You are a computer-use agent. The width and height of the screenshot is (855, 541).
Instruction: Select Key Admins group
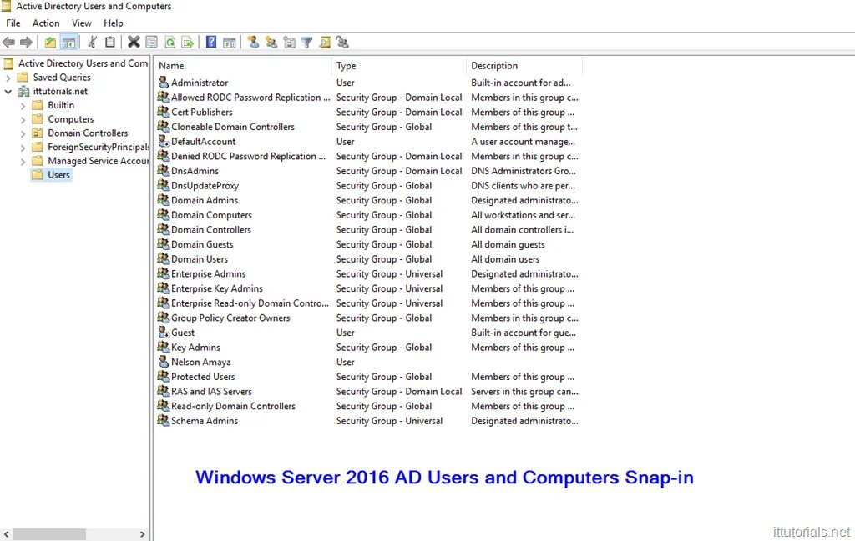195,347
